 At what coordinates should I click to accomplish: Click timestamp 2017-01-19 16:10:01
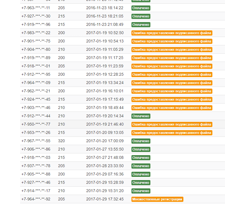point(105,91)
